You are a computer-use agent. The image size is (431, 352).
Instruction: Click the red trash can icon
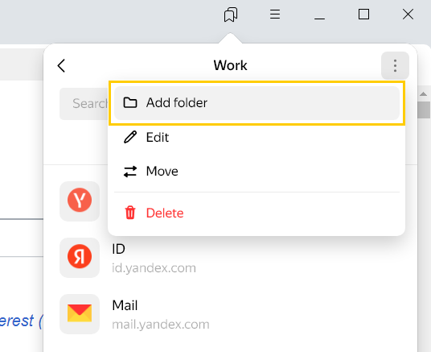tap(130, 213)
